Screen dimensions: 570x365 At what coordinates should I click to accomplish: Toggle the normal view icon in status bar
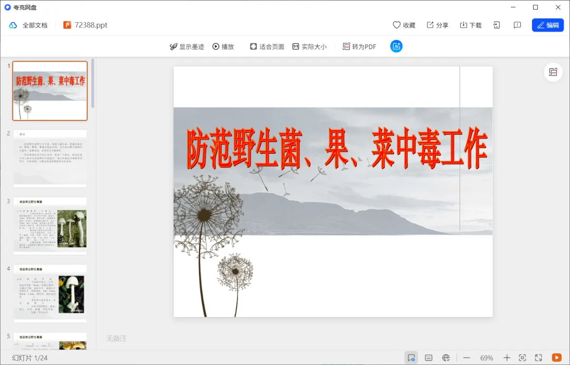coord(411,358)
